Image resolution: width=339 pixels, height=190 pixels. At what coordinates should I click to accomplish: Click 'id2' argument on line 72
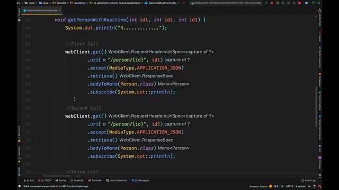tap(156, 124)
